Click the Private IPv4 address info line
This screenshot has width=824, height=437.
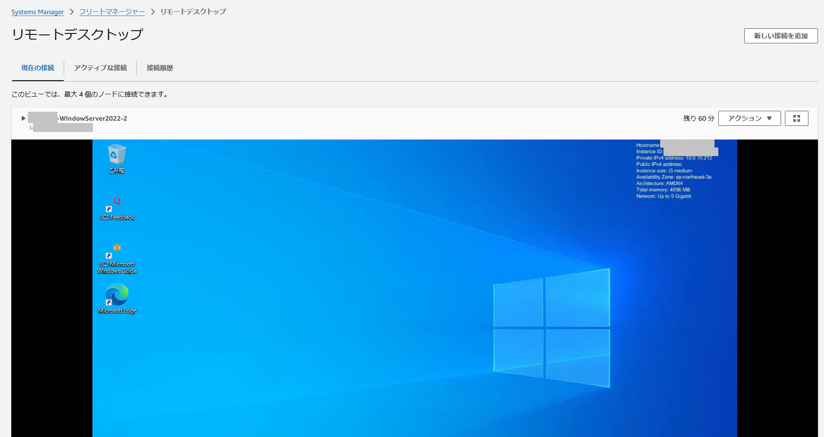click(x=674, y=158)
